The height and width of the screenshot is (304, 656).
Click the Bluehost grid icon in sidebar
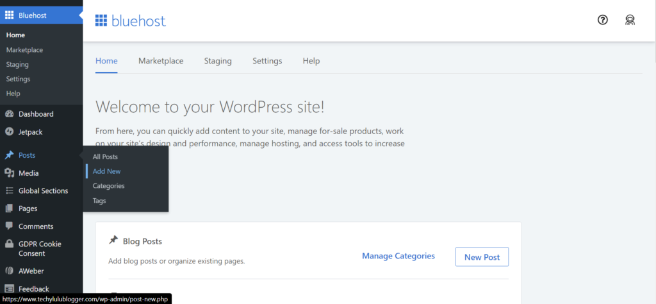click(x=10, y=15)
